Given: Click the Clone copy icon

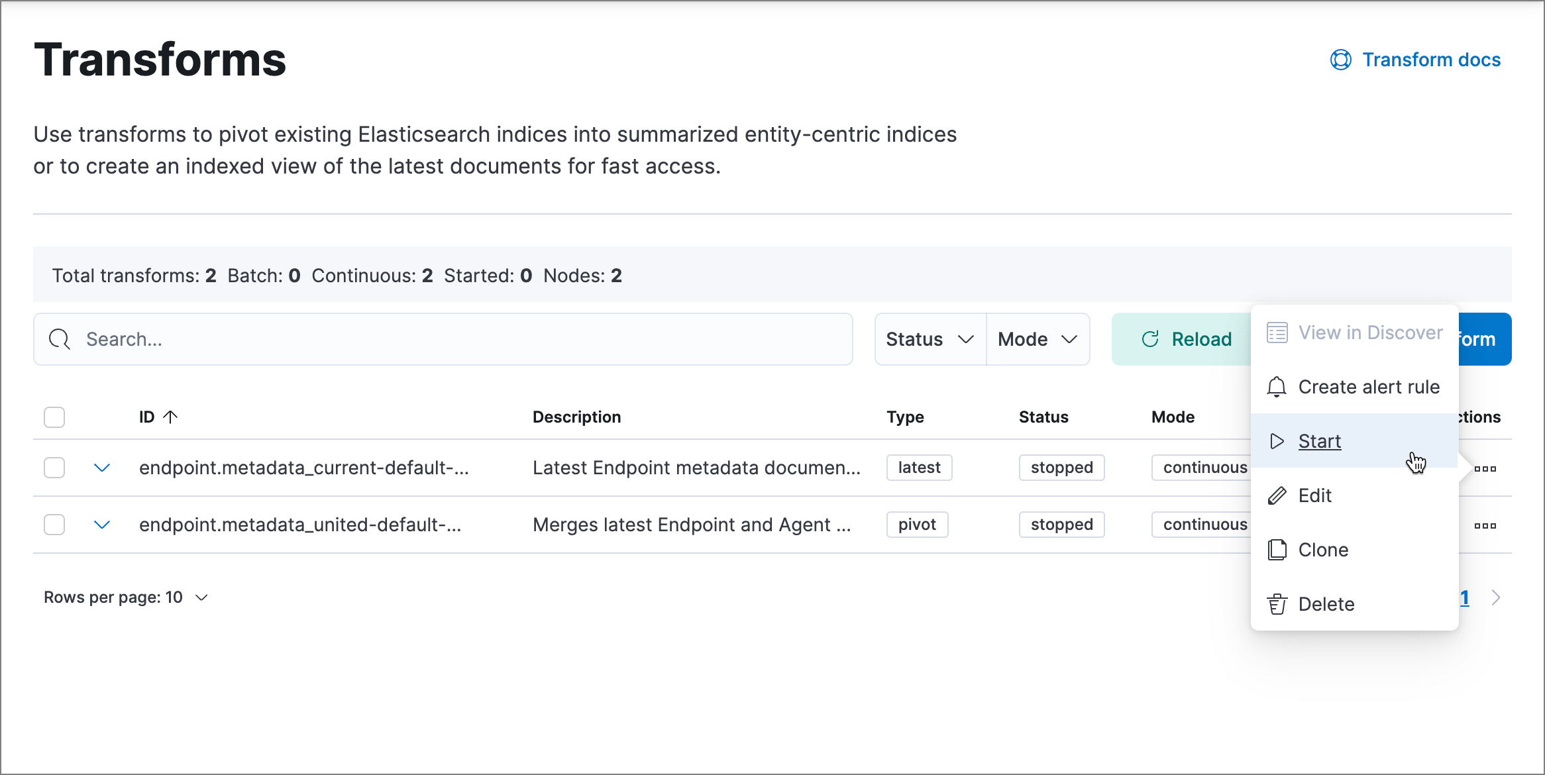Looking at the screenshot, I should pos(1277,549).
